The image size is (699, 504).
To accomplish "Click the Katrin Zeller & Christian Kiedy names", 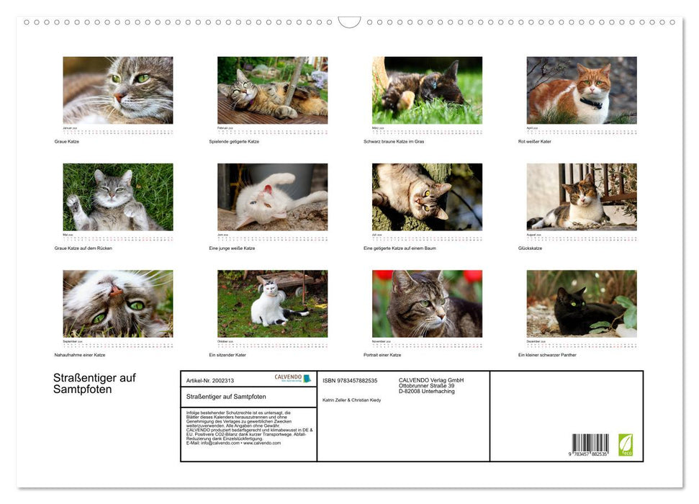I will click(351, 399).
